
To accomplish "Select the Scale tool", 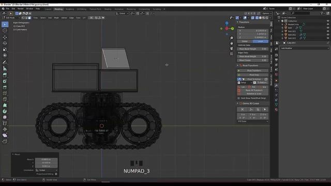I will tap(5, 50).
